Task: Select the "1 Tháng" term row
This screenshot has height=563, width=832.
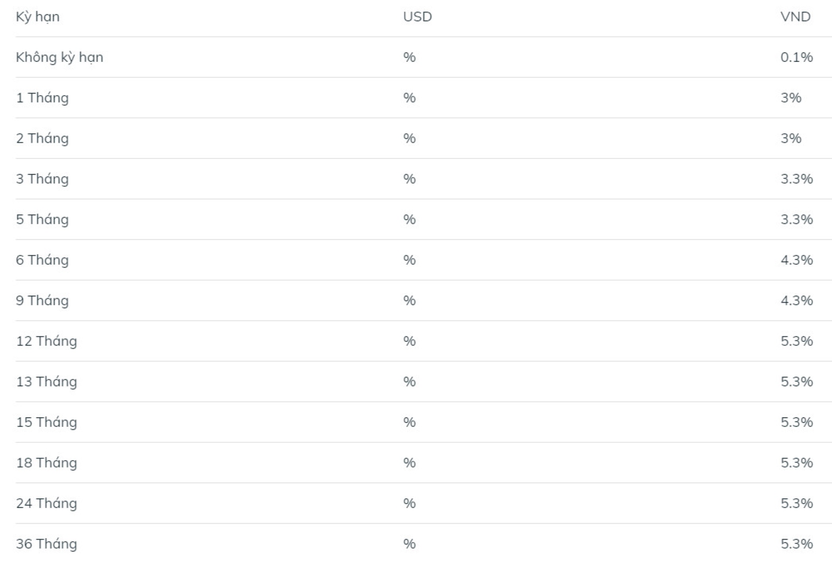Action: (42, 98)
